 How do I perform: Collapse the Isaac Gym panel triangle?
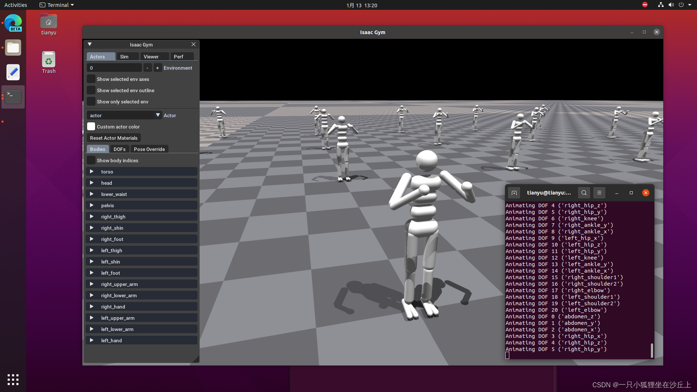click(90, 44)
